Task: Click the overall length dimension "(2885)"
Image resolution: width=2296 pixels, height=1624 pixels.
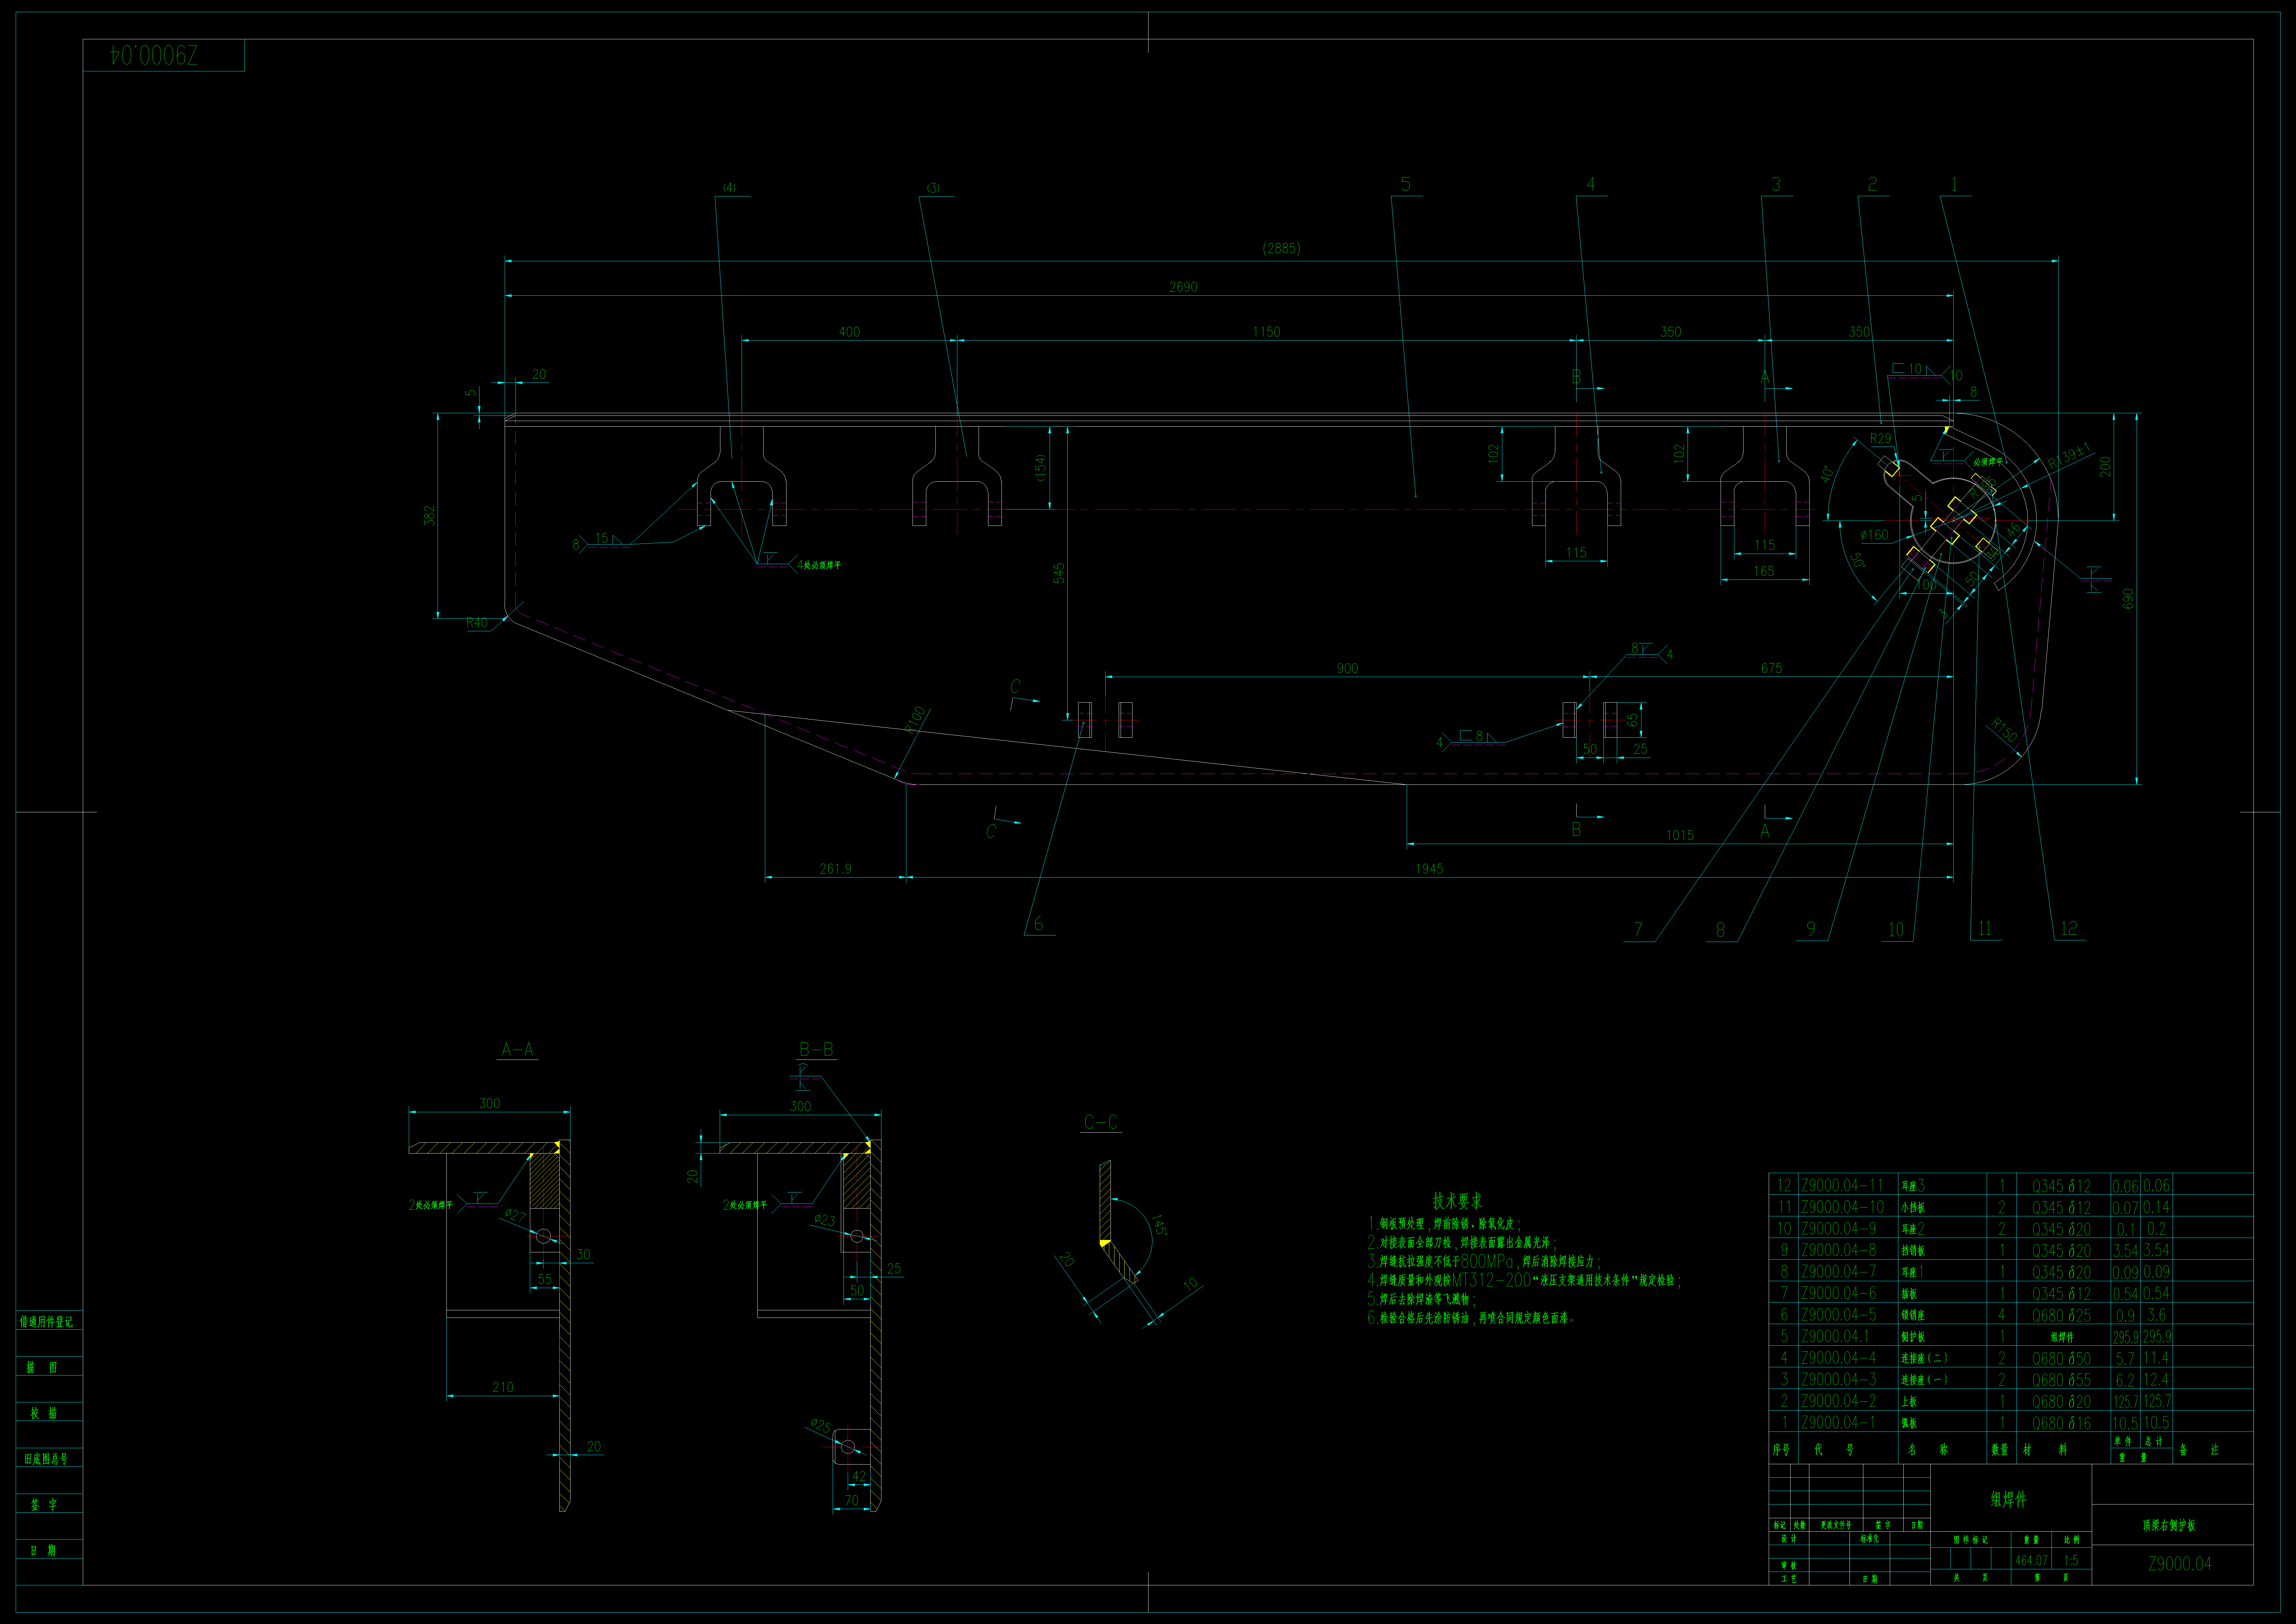Action: tap(1281, 248)
